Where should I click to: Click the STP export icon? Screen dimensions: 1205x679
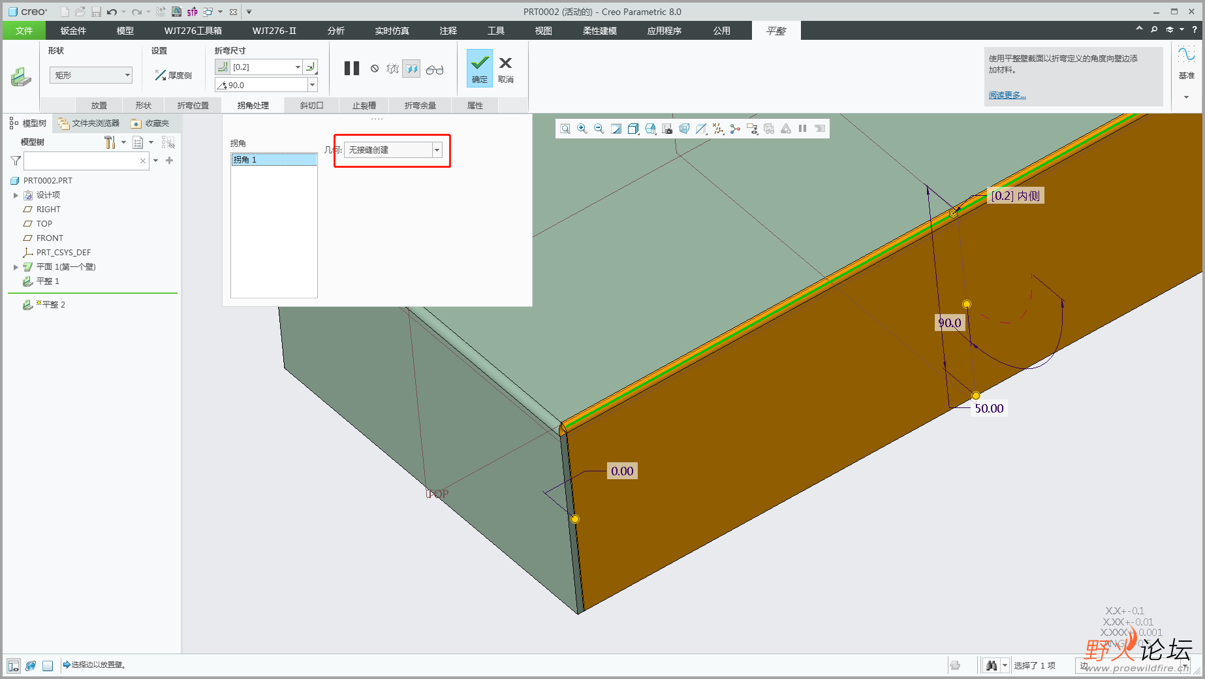(193, 12)
